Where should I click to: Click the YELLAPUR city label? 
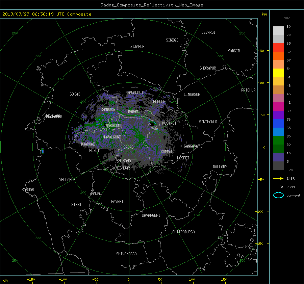click(67, 180)
